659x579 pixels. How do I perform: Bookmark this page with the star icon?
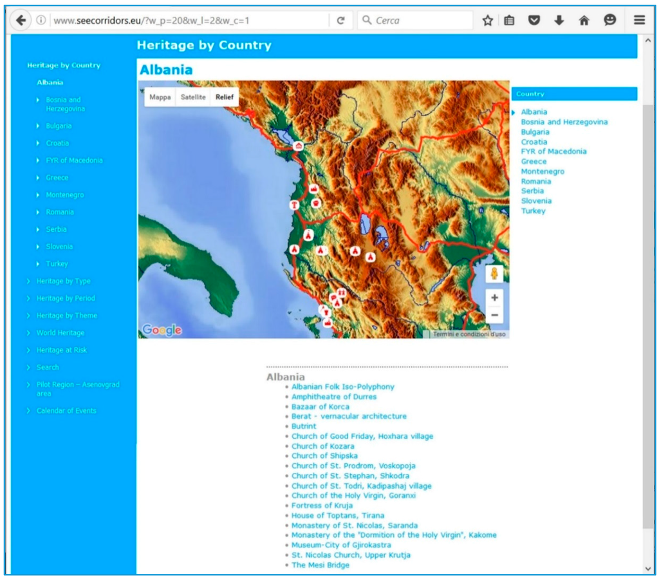point(488,21)
